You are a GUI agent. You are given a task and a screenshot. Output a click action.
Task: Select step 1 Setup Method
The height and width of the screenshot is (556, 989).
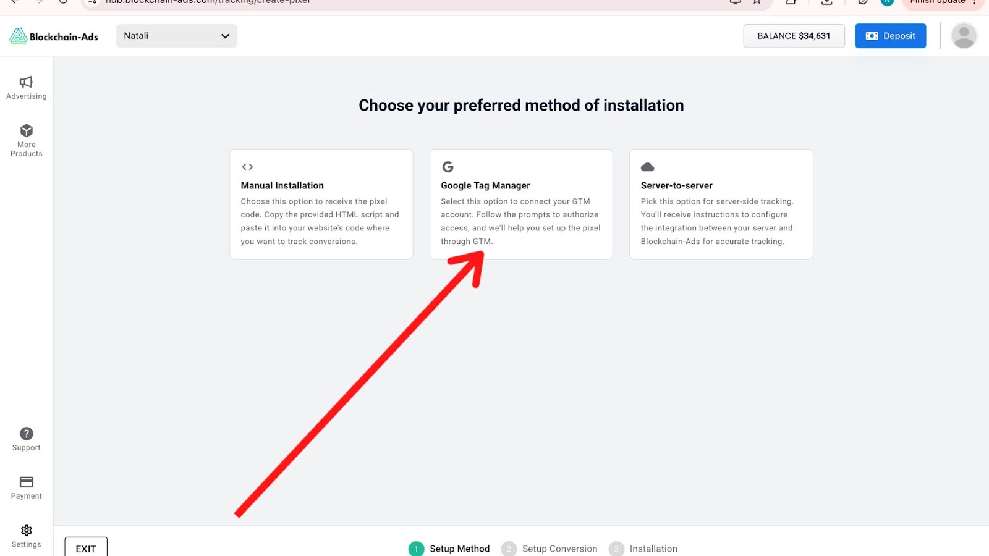pos(449,549)
